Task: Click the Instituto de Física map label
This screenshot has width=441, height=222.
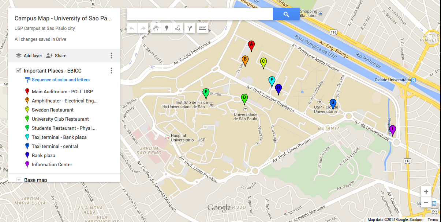Action: (186, 105)
